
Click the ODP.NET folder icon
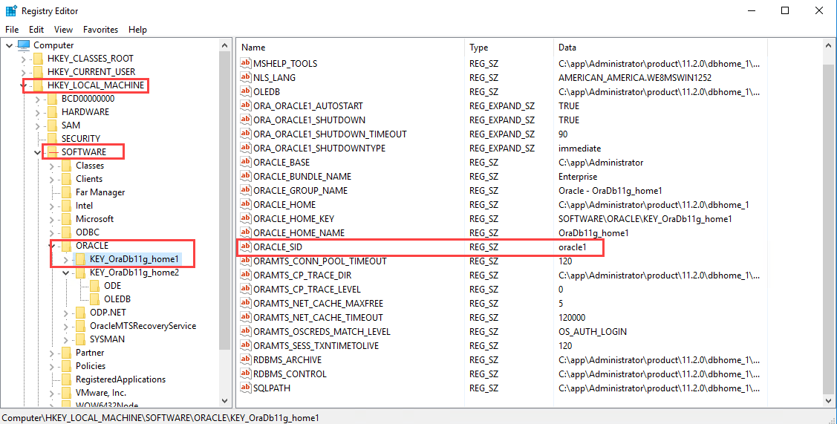click(x=80, y=313)
